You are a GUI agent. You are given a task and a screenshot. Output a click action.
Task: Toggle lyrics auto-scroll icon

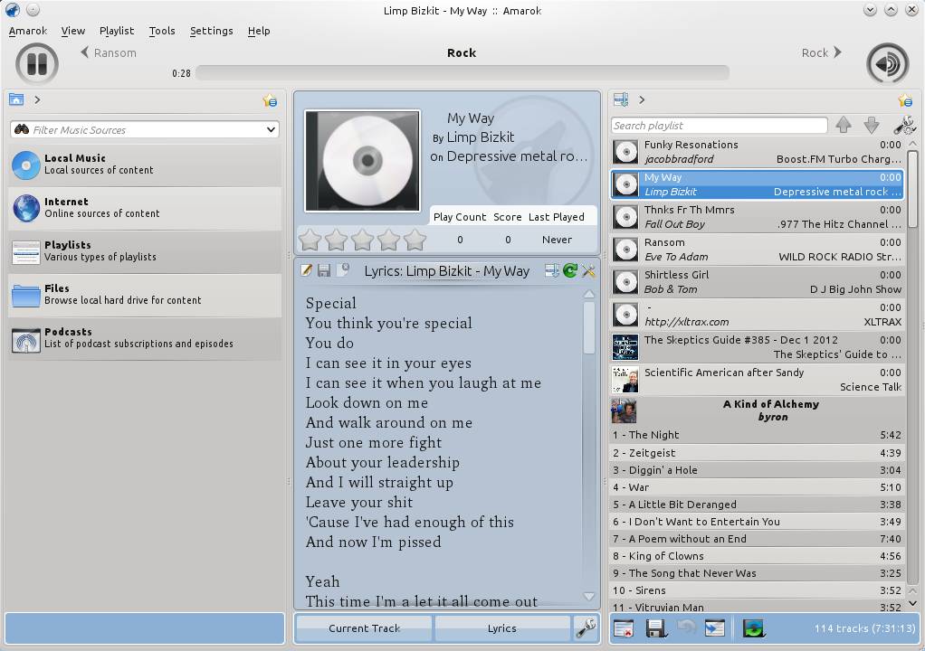coord(551,270)
